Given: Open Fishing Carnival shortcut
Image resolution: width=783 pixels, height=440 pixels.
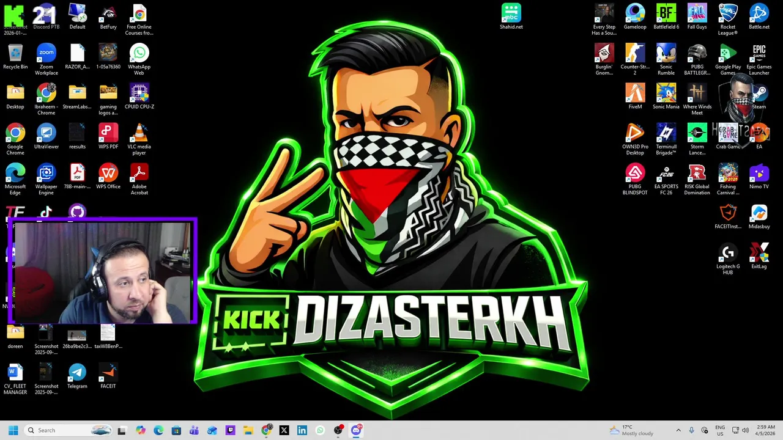Looking at the screenshot, I should click(x=728, y=179).
